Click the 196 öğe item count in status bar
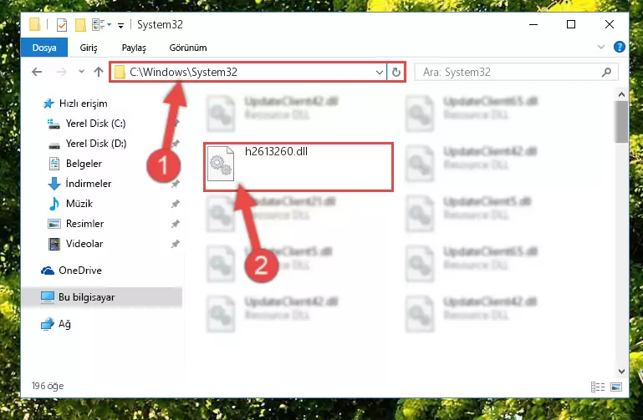 coord(48,386)
